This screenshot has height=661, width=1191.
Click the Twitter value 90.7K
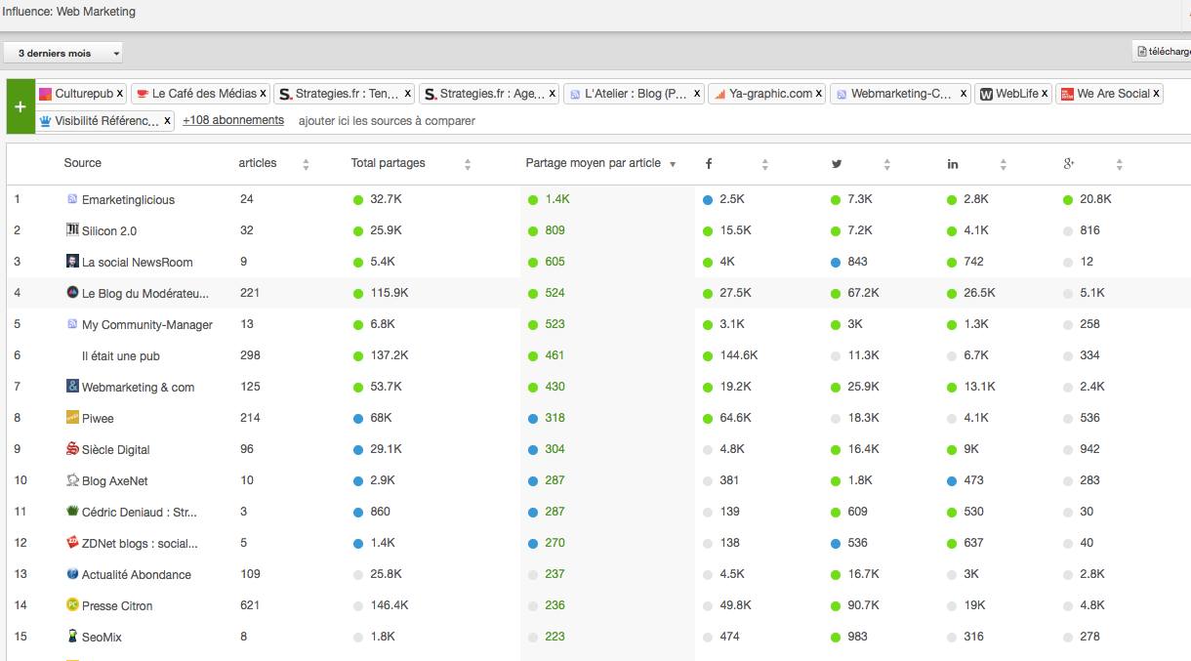(x=864, y=605)
